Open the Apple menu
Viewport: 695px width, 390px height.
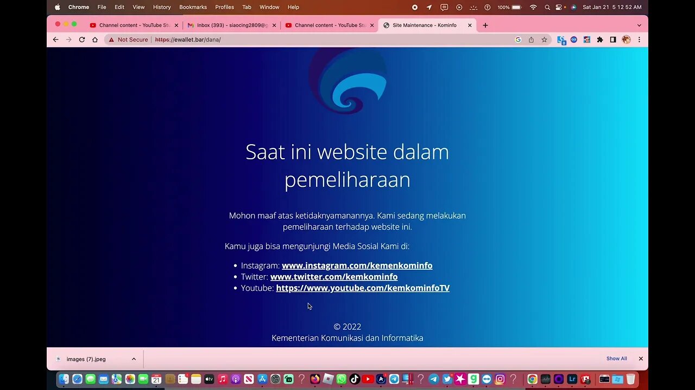click(x=58, y=7)
